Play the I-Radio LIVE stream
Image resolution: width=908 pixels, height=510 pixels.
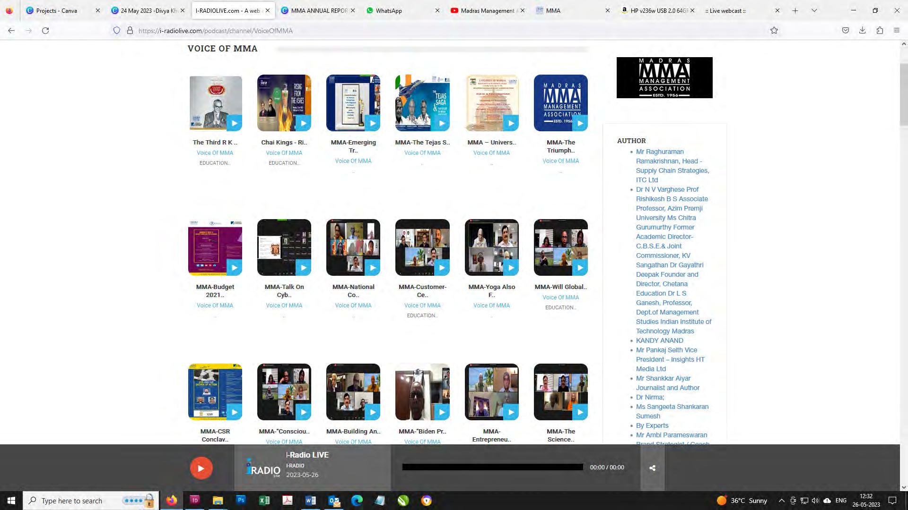pyautogui.click(x=201, y=468)
